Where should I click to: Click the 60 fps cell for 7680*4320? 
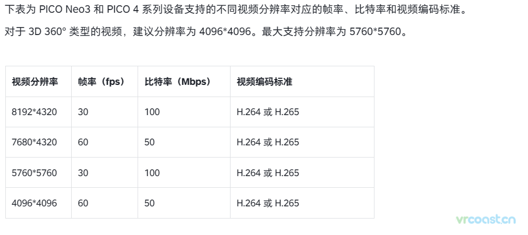105,142
